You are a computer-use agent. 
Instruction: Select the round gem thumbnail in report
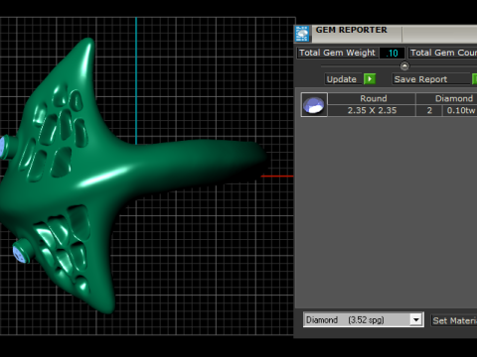click(314, 104)
